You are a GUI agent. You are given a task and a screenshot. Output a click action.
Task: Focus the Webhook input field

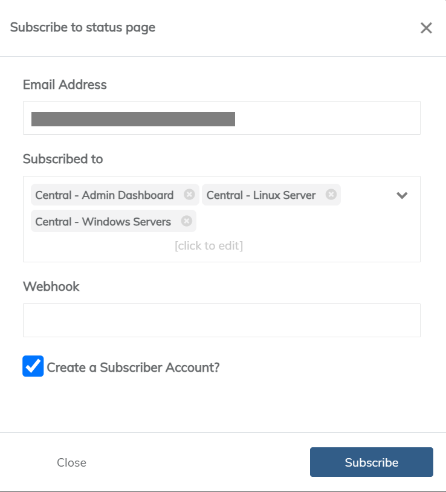[221, 320]
